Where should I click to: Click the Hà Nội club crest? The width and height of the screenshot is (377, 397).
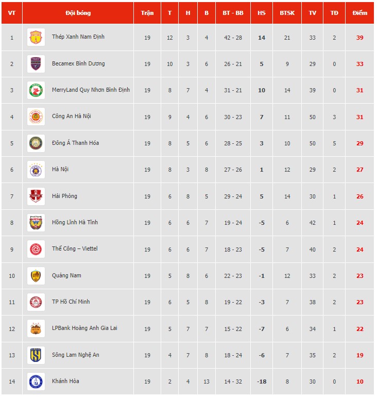pyautogui.click(x=36, y=170)
